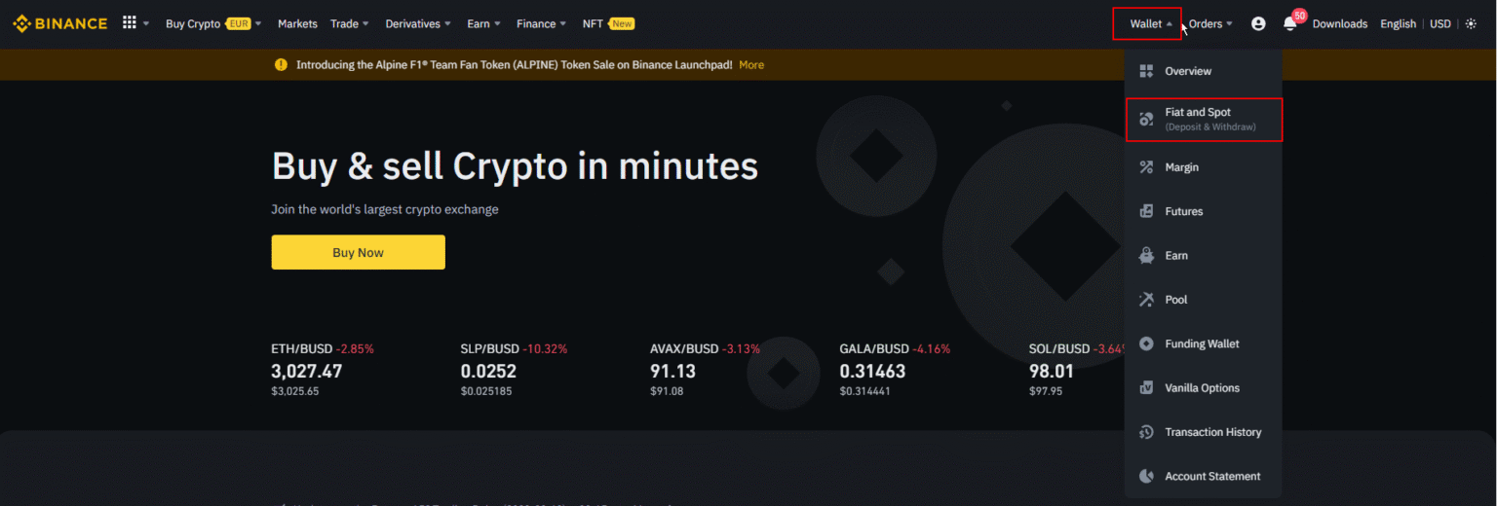The width and height of the screenshot is (1497, 506).
Task: Select Transaction History from wallet menu
Action: coord(1212,432)
